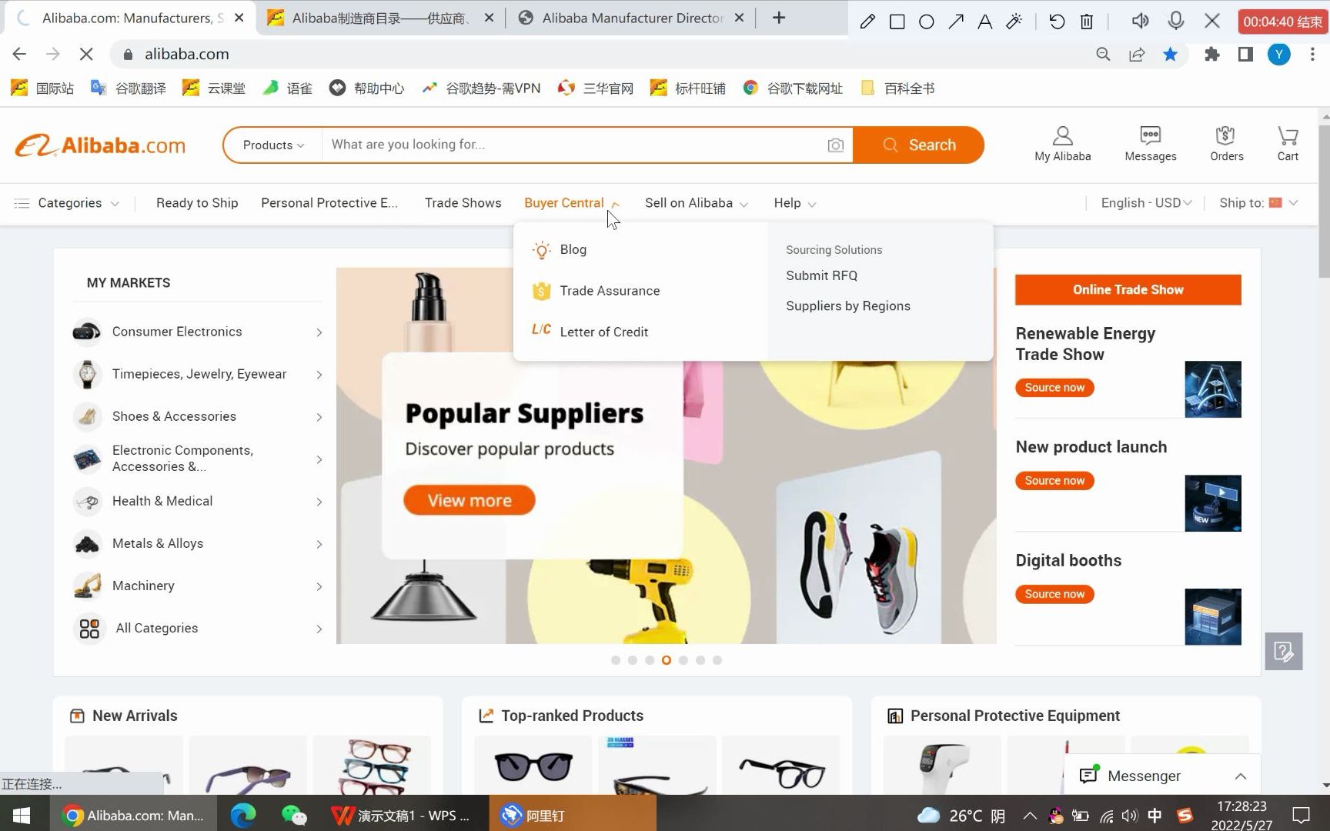Expand the Consumer Electronics category arrow
Image resolution: width=1330 pixels, height=831 pixels.
(x=319, y=332)
